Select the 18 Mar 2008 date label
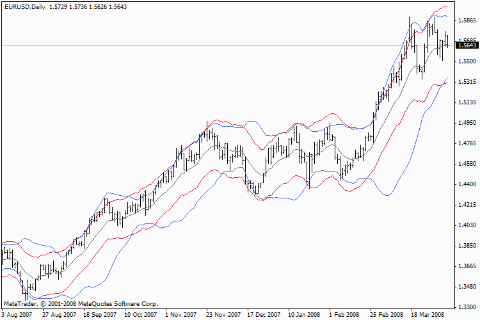 click(x=428, y=314)
